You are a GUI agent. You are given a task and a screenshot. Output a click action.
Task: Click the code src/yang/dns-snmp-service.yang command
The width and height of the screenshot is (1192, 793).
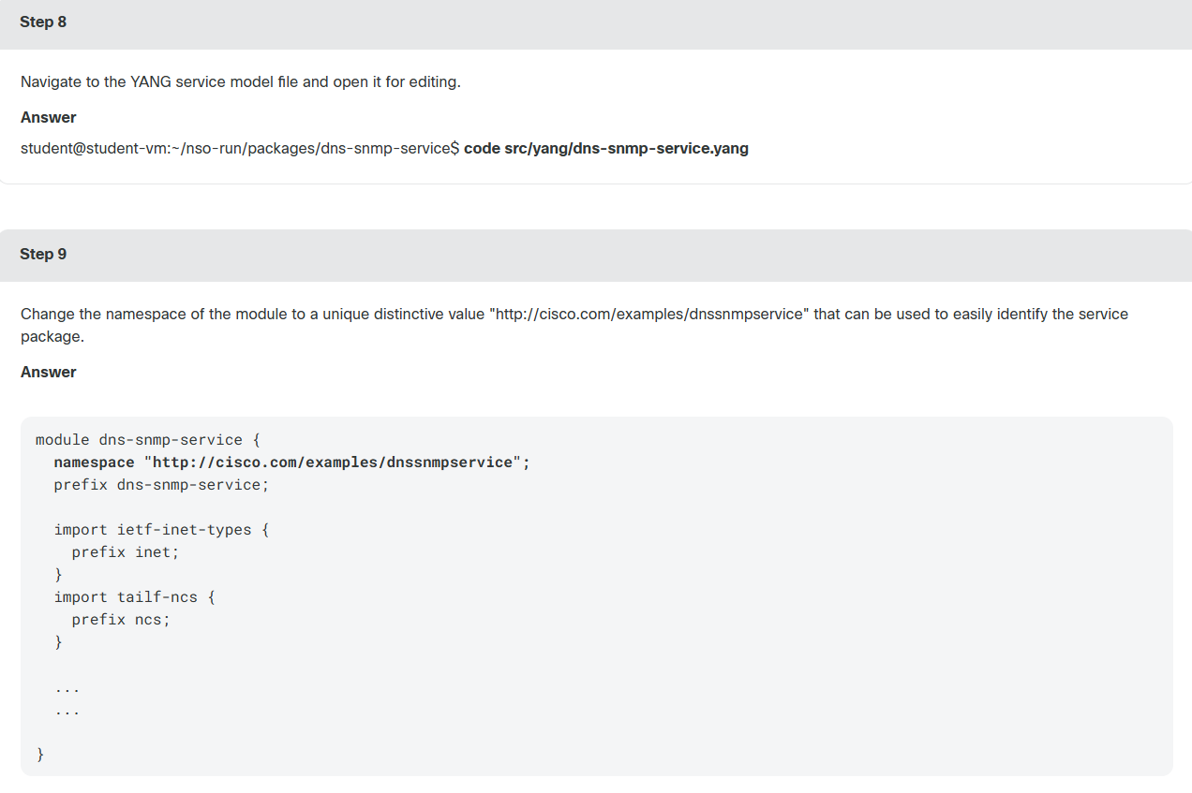click(606, 149)
